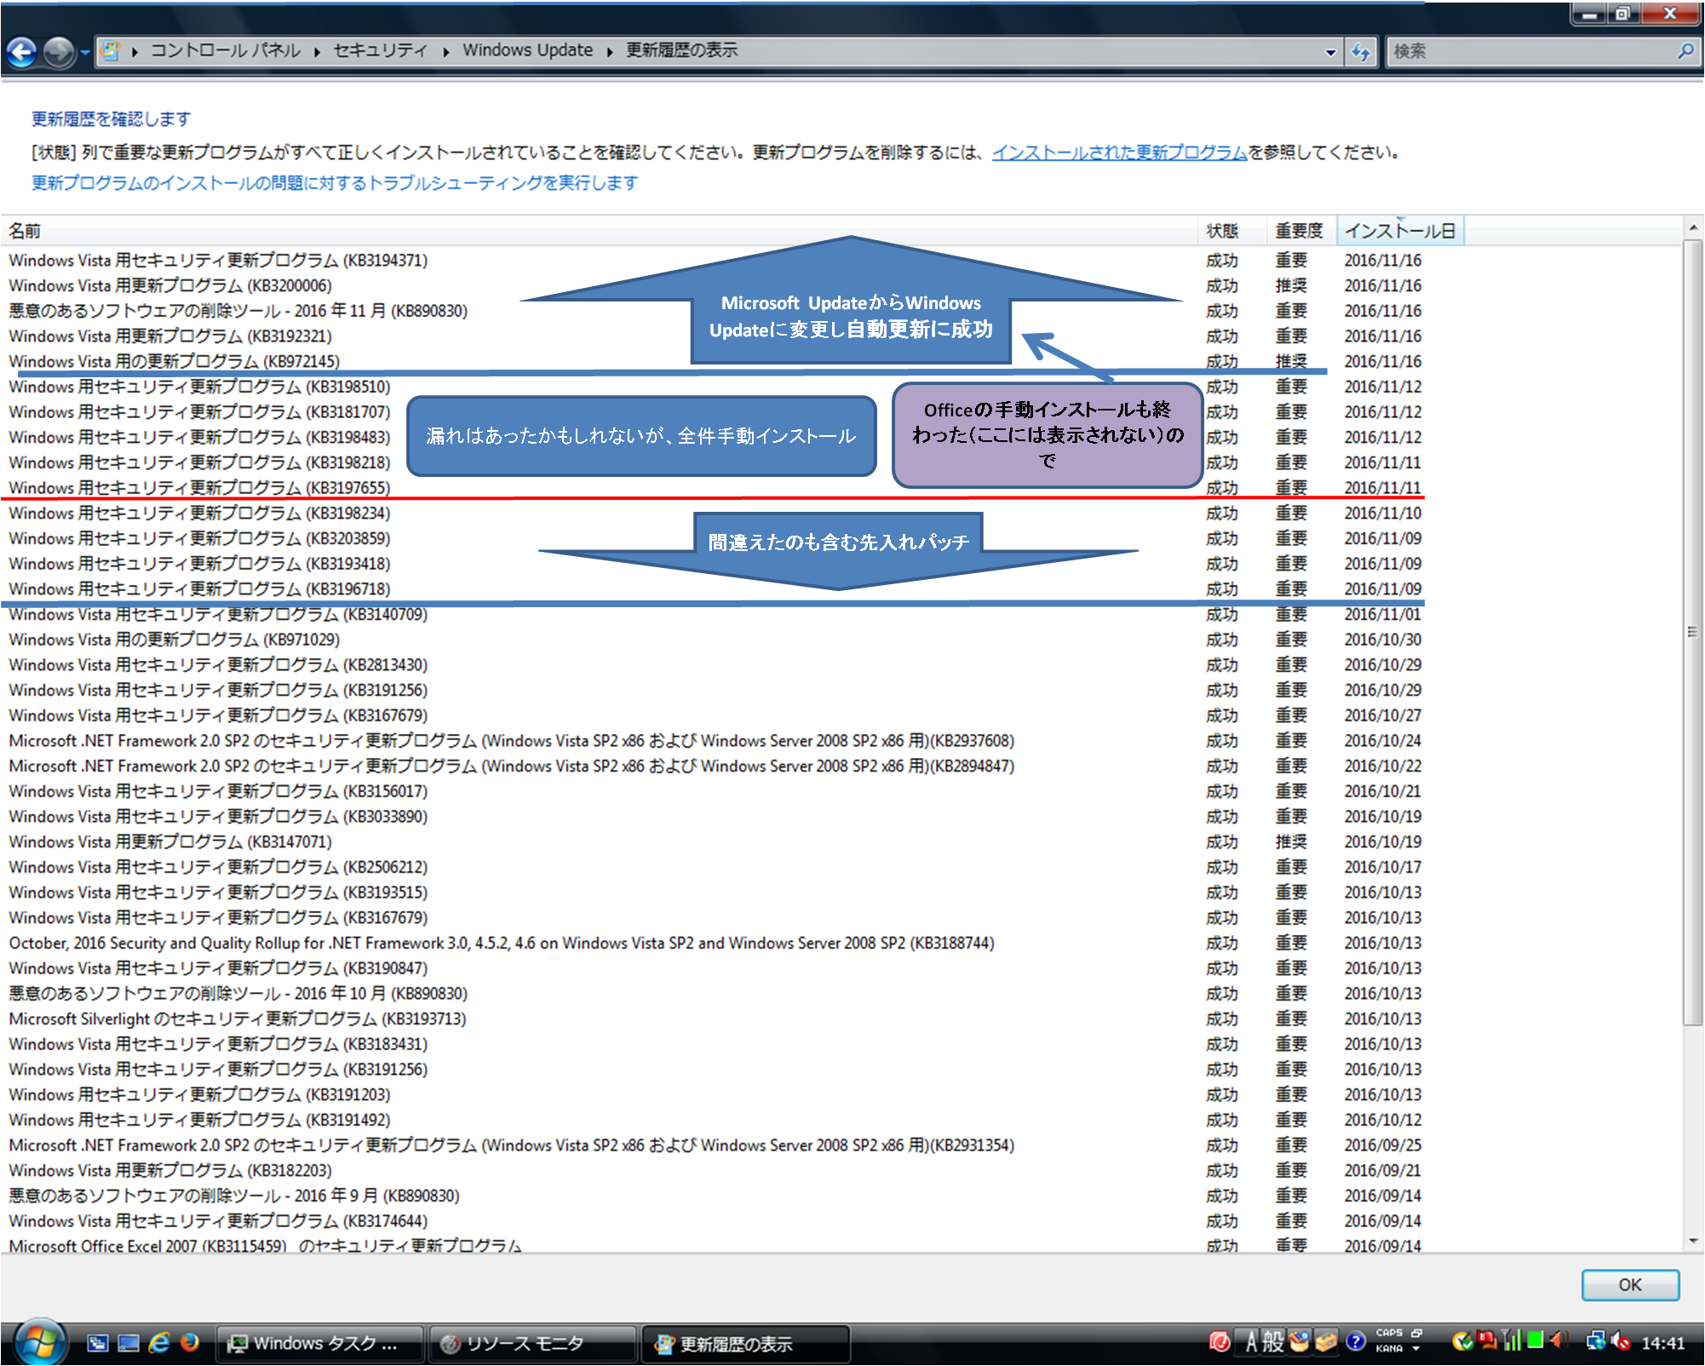Viewport: 1705px width, 1366px height.
Task: Click the Refresh button beside address bar
Action: (1361, 52)
